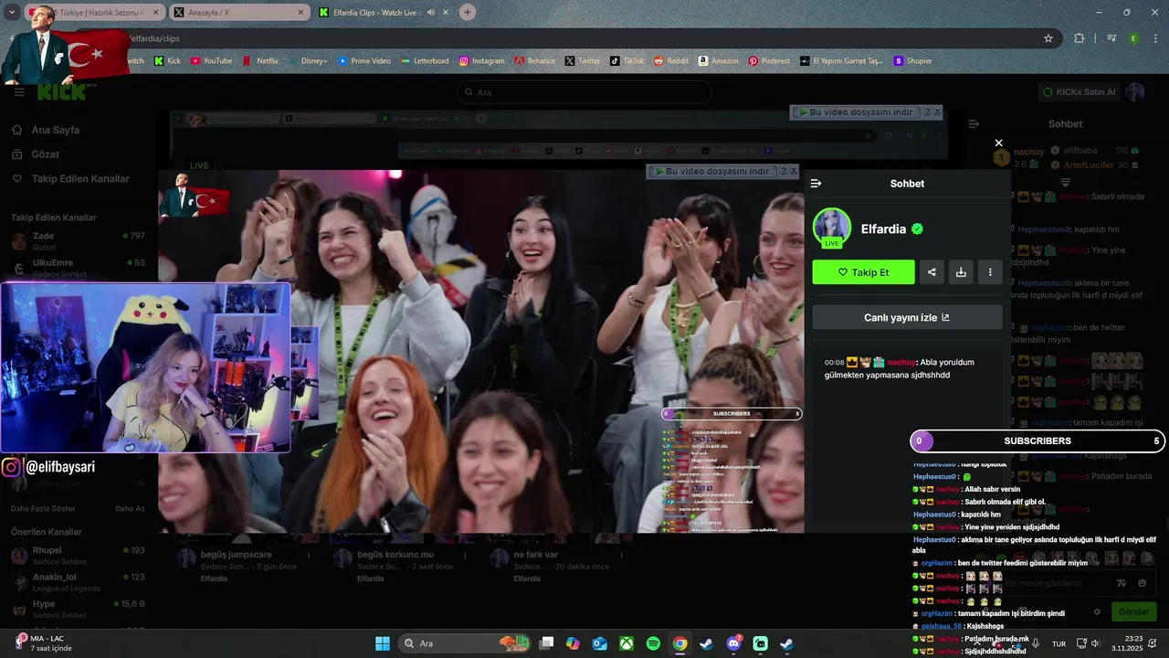
Task: Open the Pinterest bookmark
Action: pos(769,61)
